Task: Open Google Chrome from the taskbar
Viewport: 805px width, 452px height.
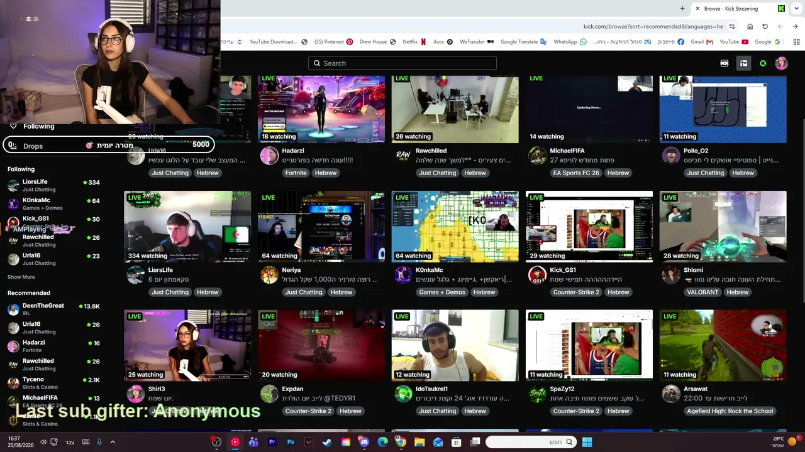Action: pos(401,442)
